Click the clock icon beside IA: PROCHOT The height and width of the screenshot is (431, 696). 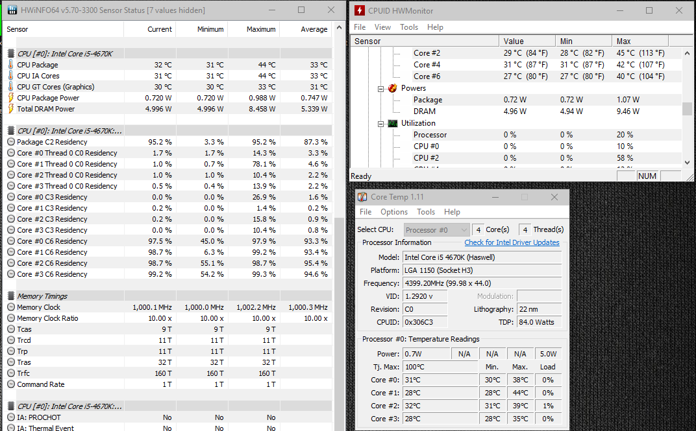coord(11,417)
